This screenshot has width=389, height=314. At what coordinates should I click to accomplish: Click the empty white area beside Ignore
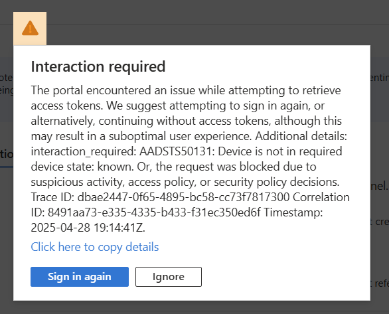[285, 277]
